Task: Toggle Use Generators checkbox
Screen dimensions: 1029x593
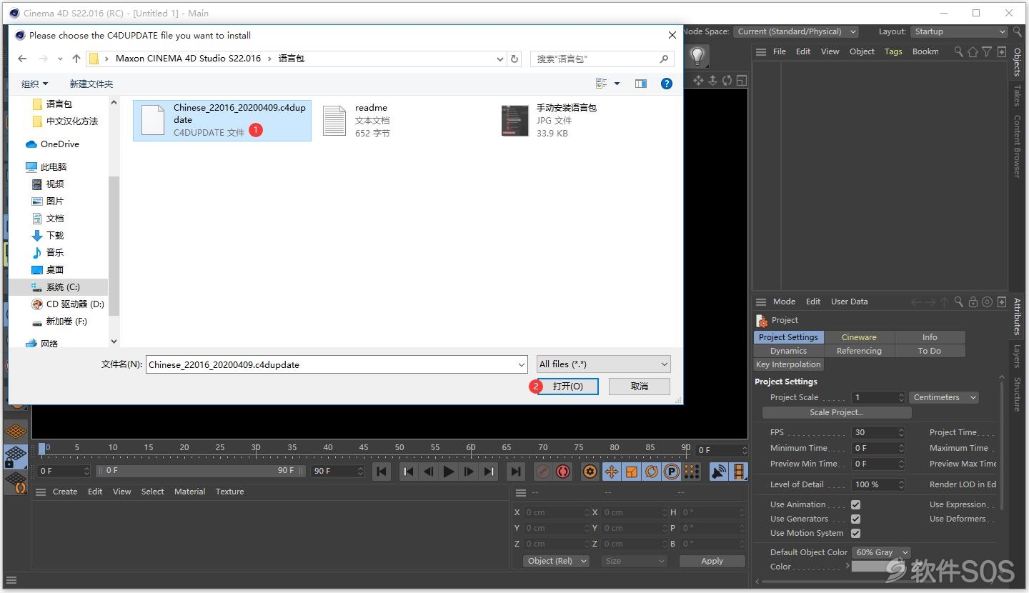Action: click(855, 519)
